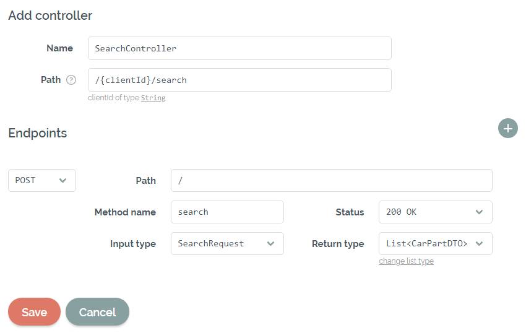Image resolution: width=526 pixels, height=333 pixels.
Task: Click the Add controller heading
Action: pos(50,15)
